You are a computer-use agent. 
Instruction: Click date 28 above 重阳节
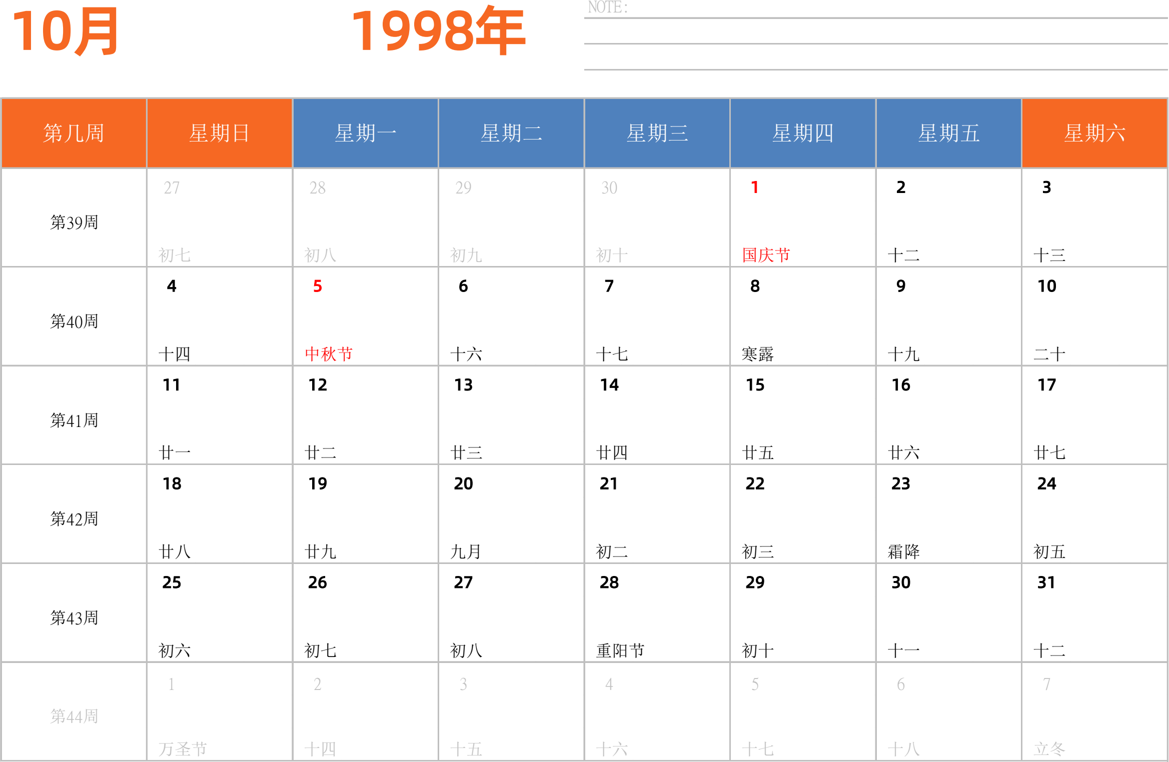tap(609, 582)
